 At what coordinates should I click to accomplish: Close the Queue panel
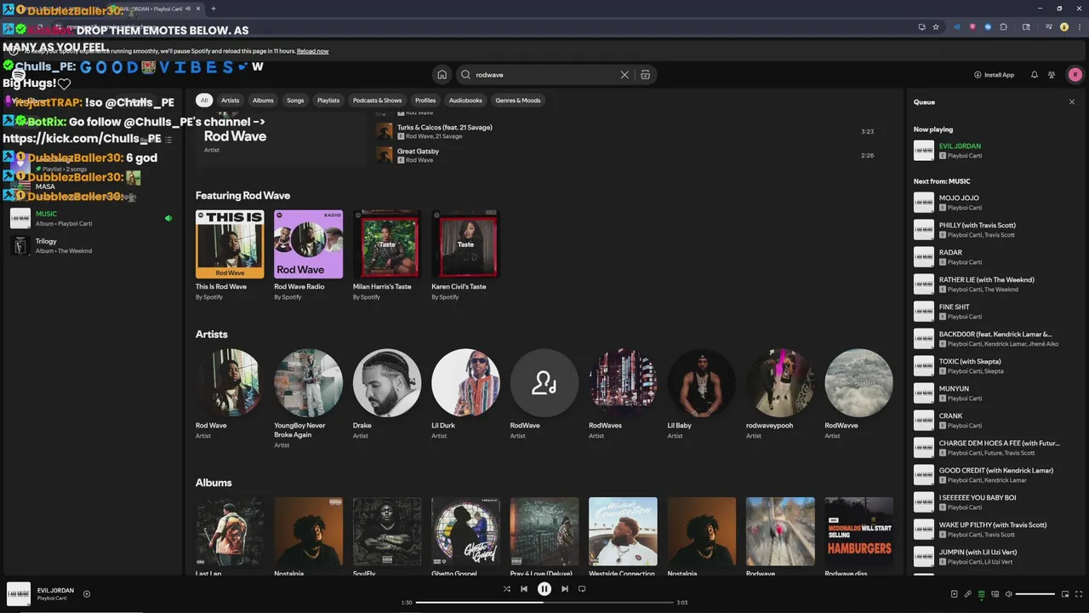[1072, 102]
